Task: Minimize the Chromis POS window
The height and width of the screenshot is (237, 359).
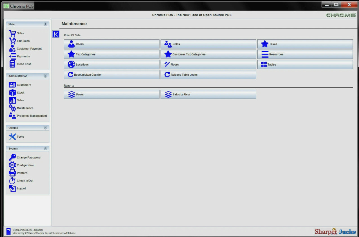Action: (327, 5)
